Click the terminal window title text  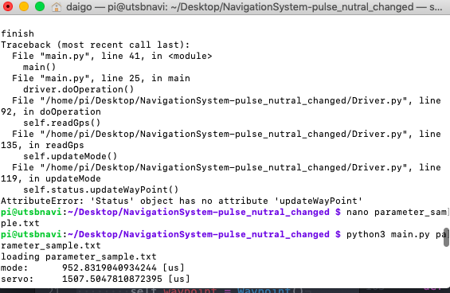click(x=254, y=6)
